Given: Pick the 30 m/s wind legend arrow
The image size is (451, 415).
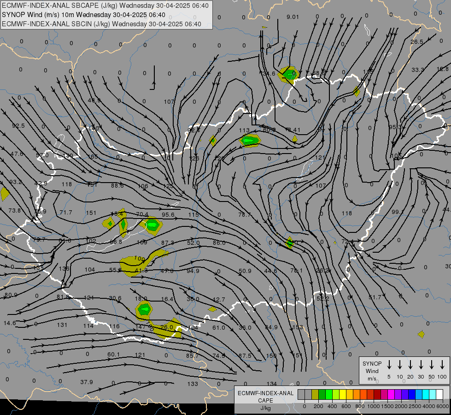Looking at the screenshot, I should click(x=421, y=365).
